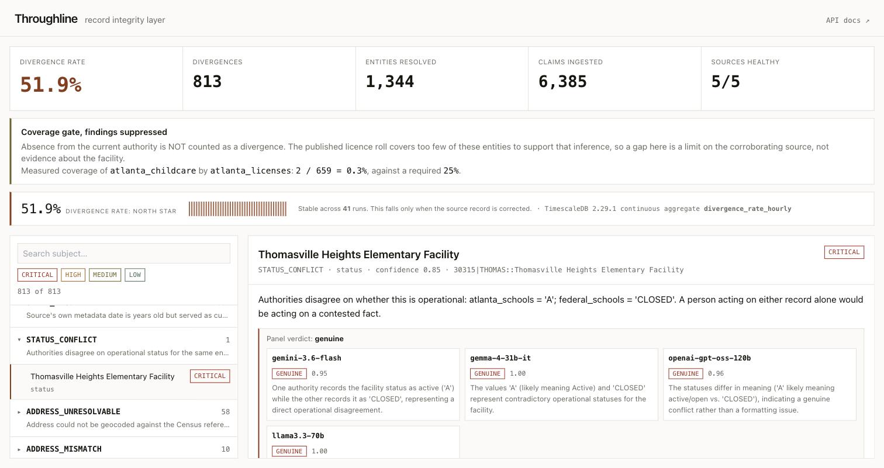This screenshot has height=468, width=884.
Task: Click the gemini-3.6-flash verdict card
Action: (x=363, y=384)
